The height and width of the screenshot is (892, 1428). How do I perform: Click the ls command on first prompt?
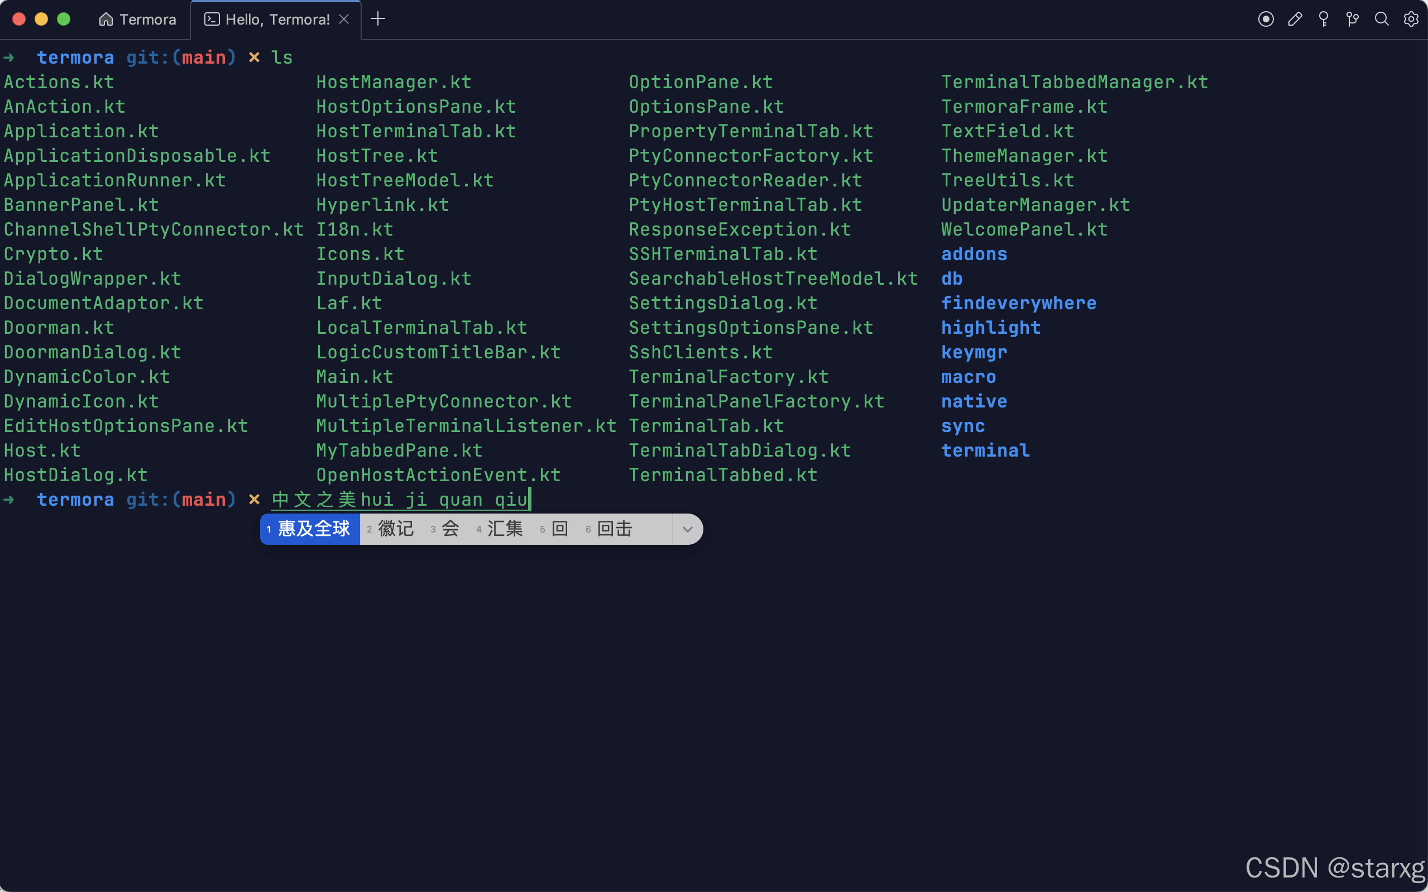282,57
